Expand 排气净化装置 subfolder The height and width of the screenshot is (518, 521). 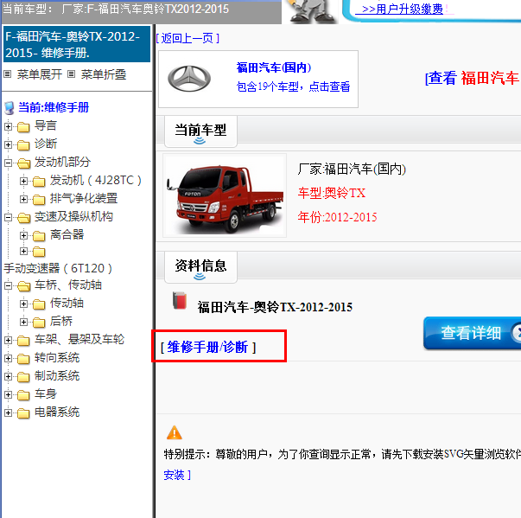tap(23, 199)
